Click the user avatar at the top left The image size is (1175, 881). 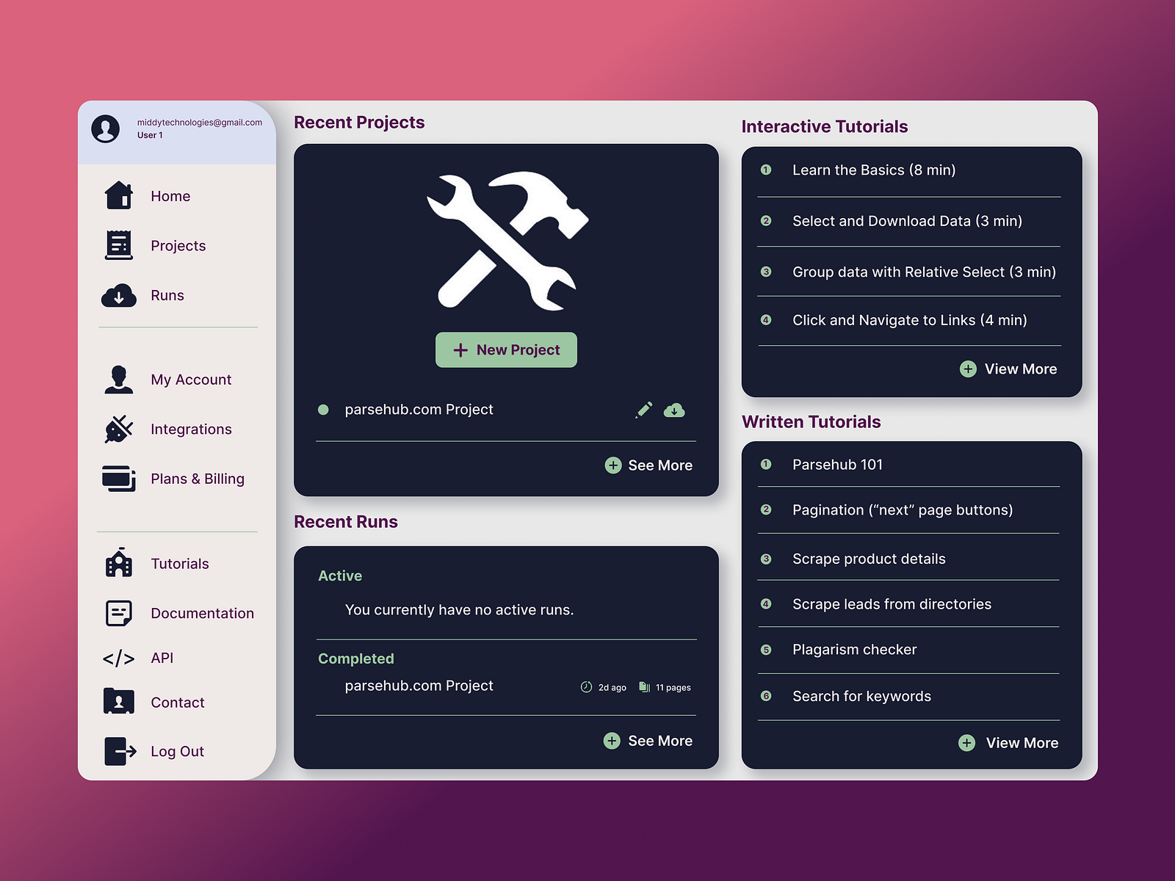[106, 128]
